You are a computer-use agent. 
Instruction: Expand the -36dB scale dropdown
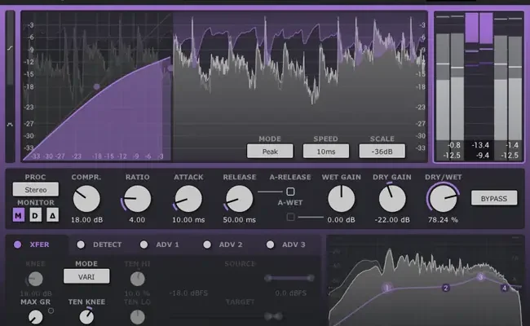coord(382,151)
